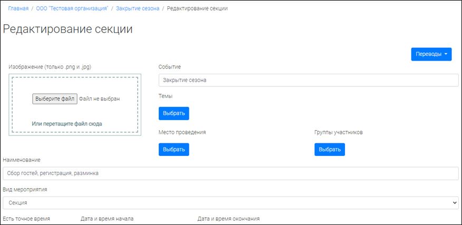Click the Есть точное время label

tap(26, 219)
